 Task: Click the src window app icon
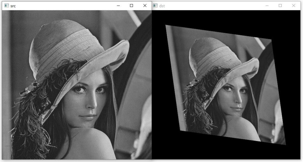pos(7,6)
